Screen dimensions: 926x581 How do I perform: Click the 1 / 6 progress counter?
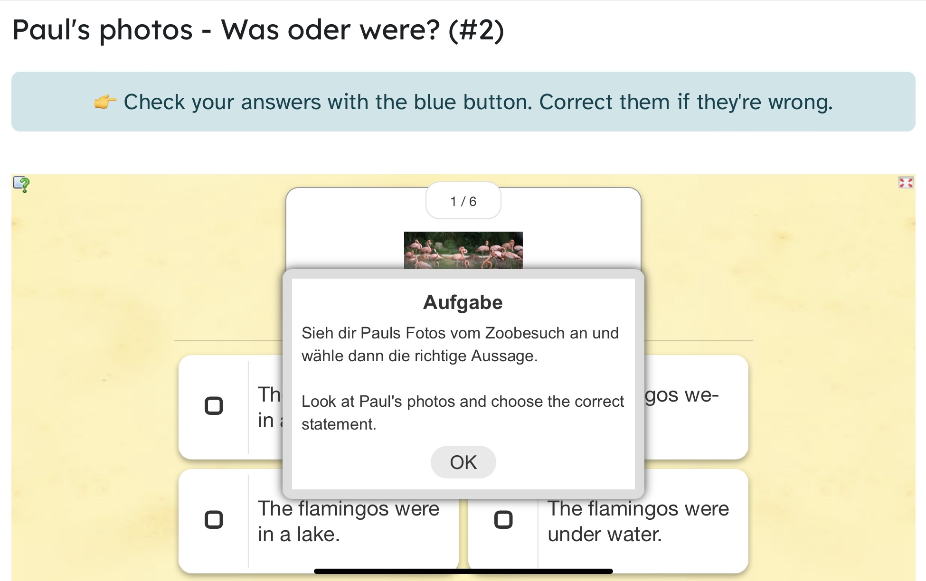coord(463,201)
